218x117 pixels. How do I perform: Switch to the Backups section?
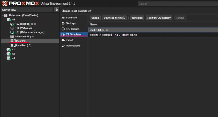[71, 23]
